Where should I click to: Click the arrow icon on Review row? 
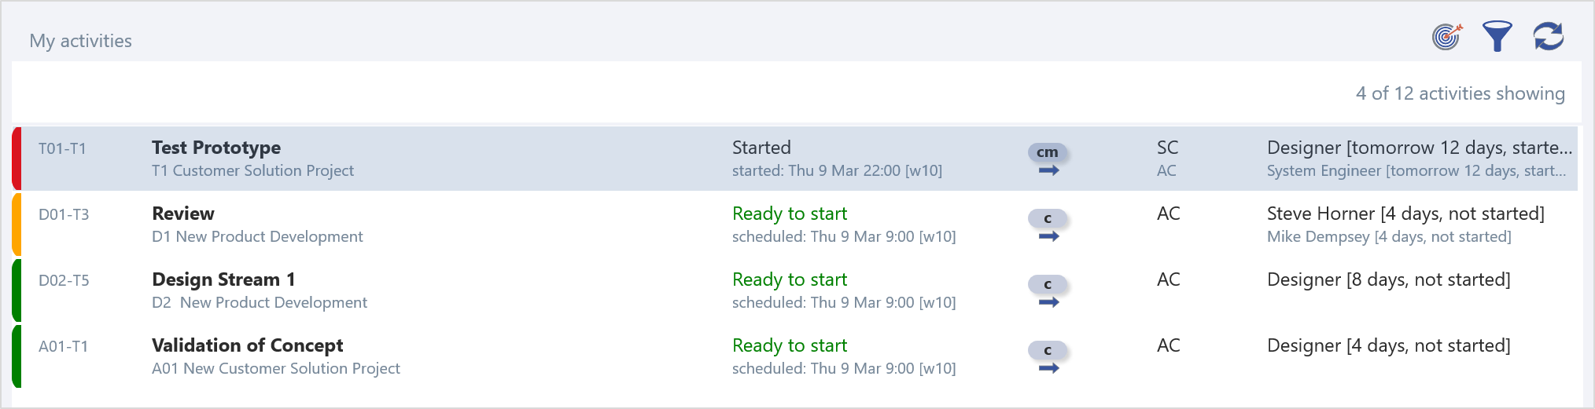pyautogui.click(x=1048, y=236)
